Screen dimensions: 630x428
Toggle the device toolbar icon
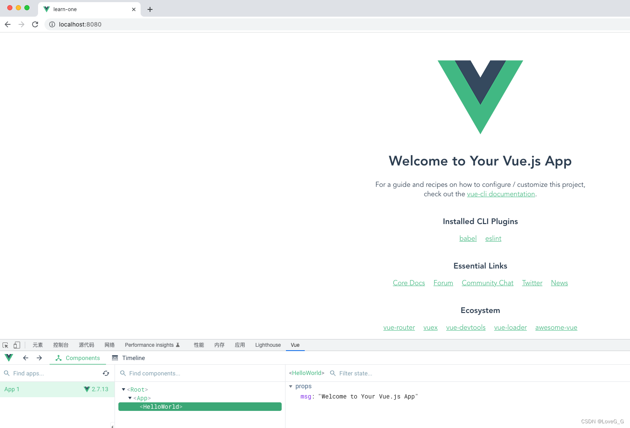click(x=16, y=345)
